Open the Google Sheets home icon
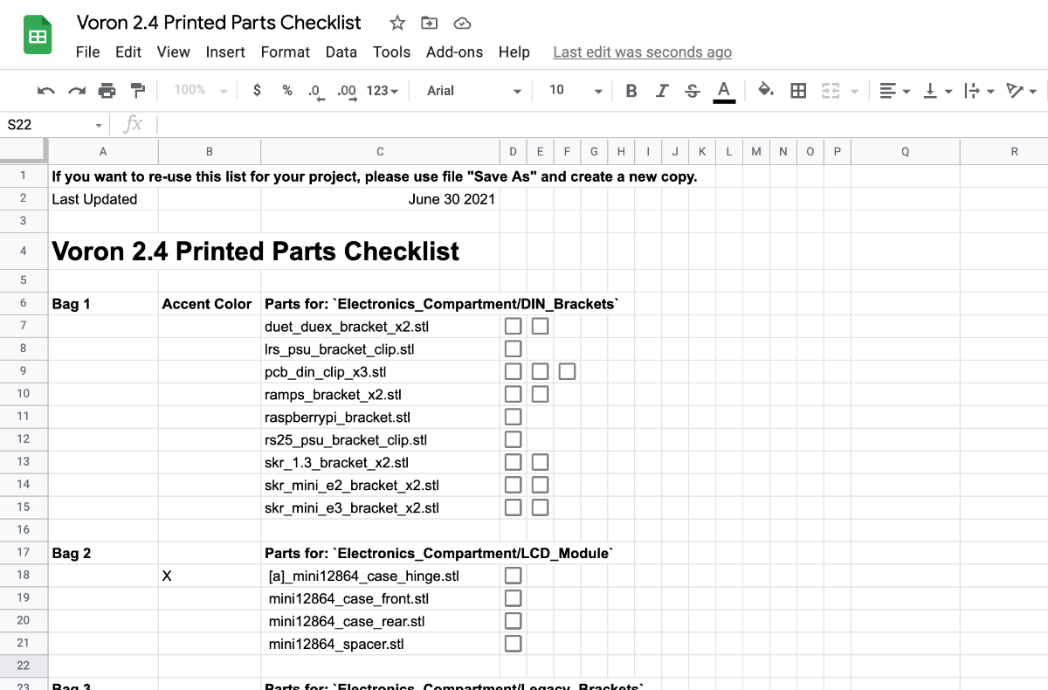Screen dimensions: 1048x690 [x=38, y=36]
